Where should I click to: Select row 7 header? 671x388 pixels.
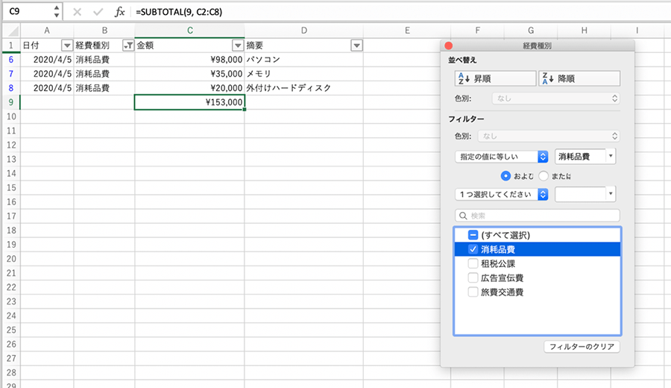pos(11,74)
